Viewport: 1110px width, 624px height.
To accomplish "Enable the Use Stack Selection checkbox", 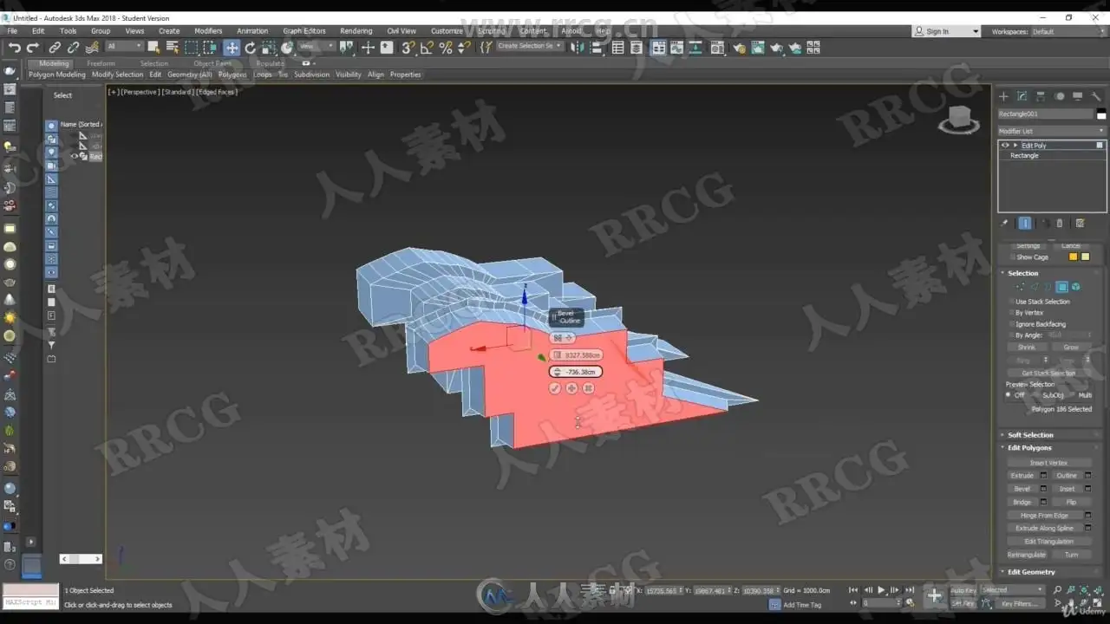I will tap(1011, 302).
